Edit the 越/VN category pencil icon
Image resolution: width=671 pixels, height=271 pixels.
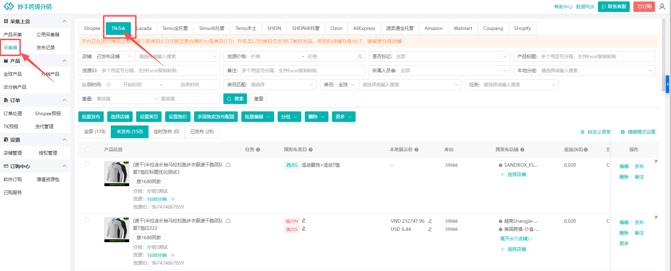304,221
